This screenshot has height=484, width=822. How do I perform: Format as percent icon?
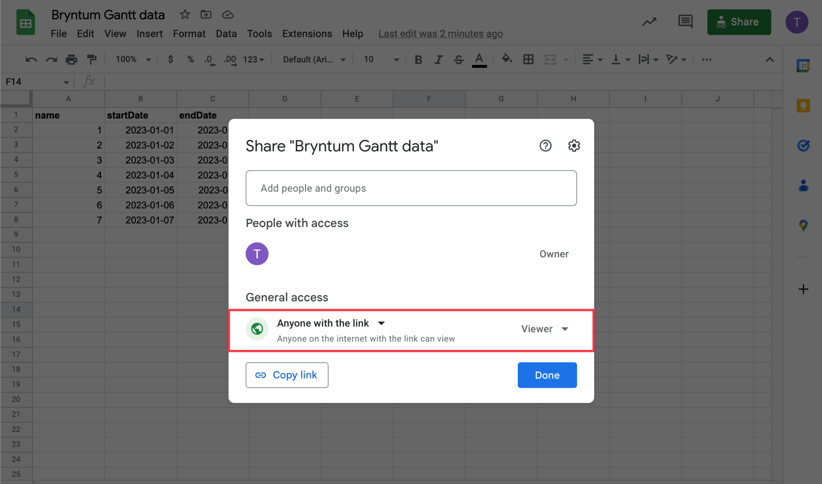pyautogui.click(x=191, y=59)
